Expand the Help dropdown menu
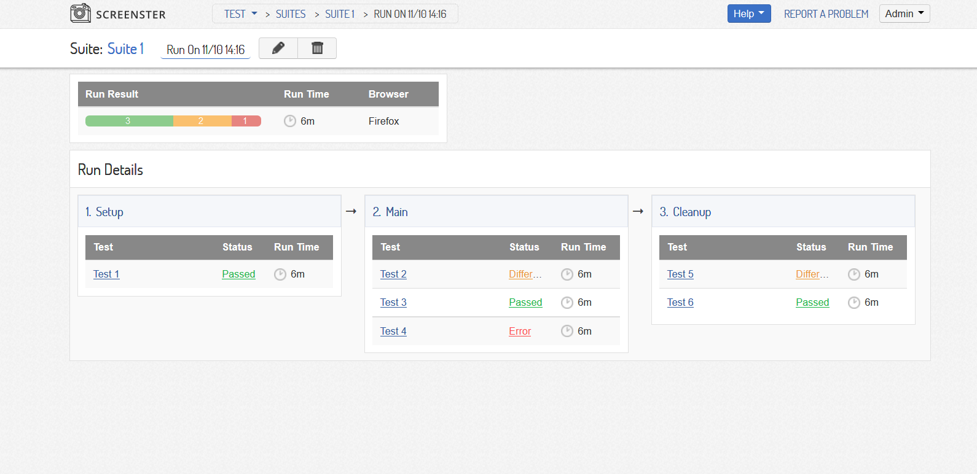This screenshot has width=977, height=474. pos(749,14)
